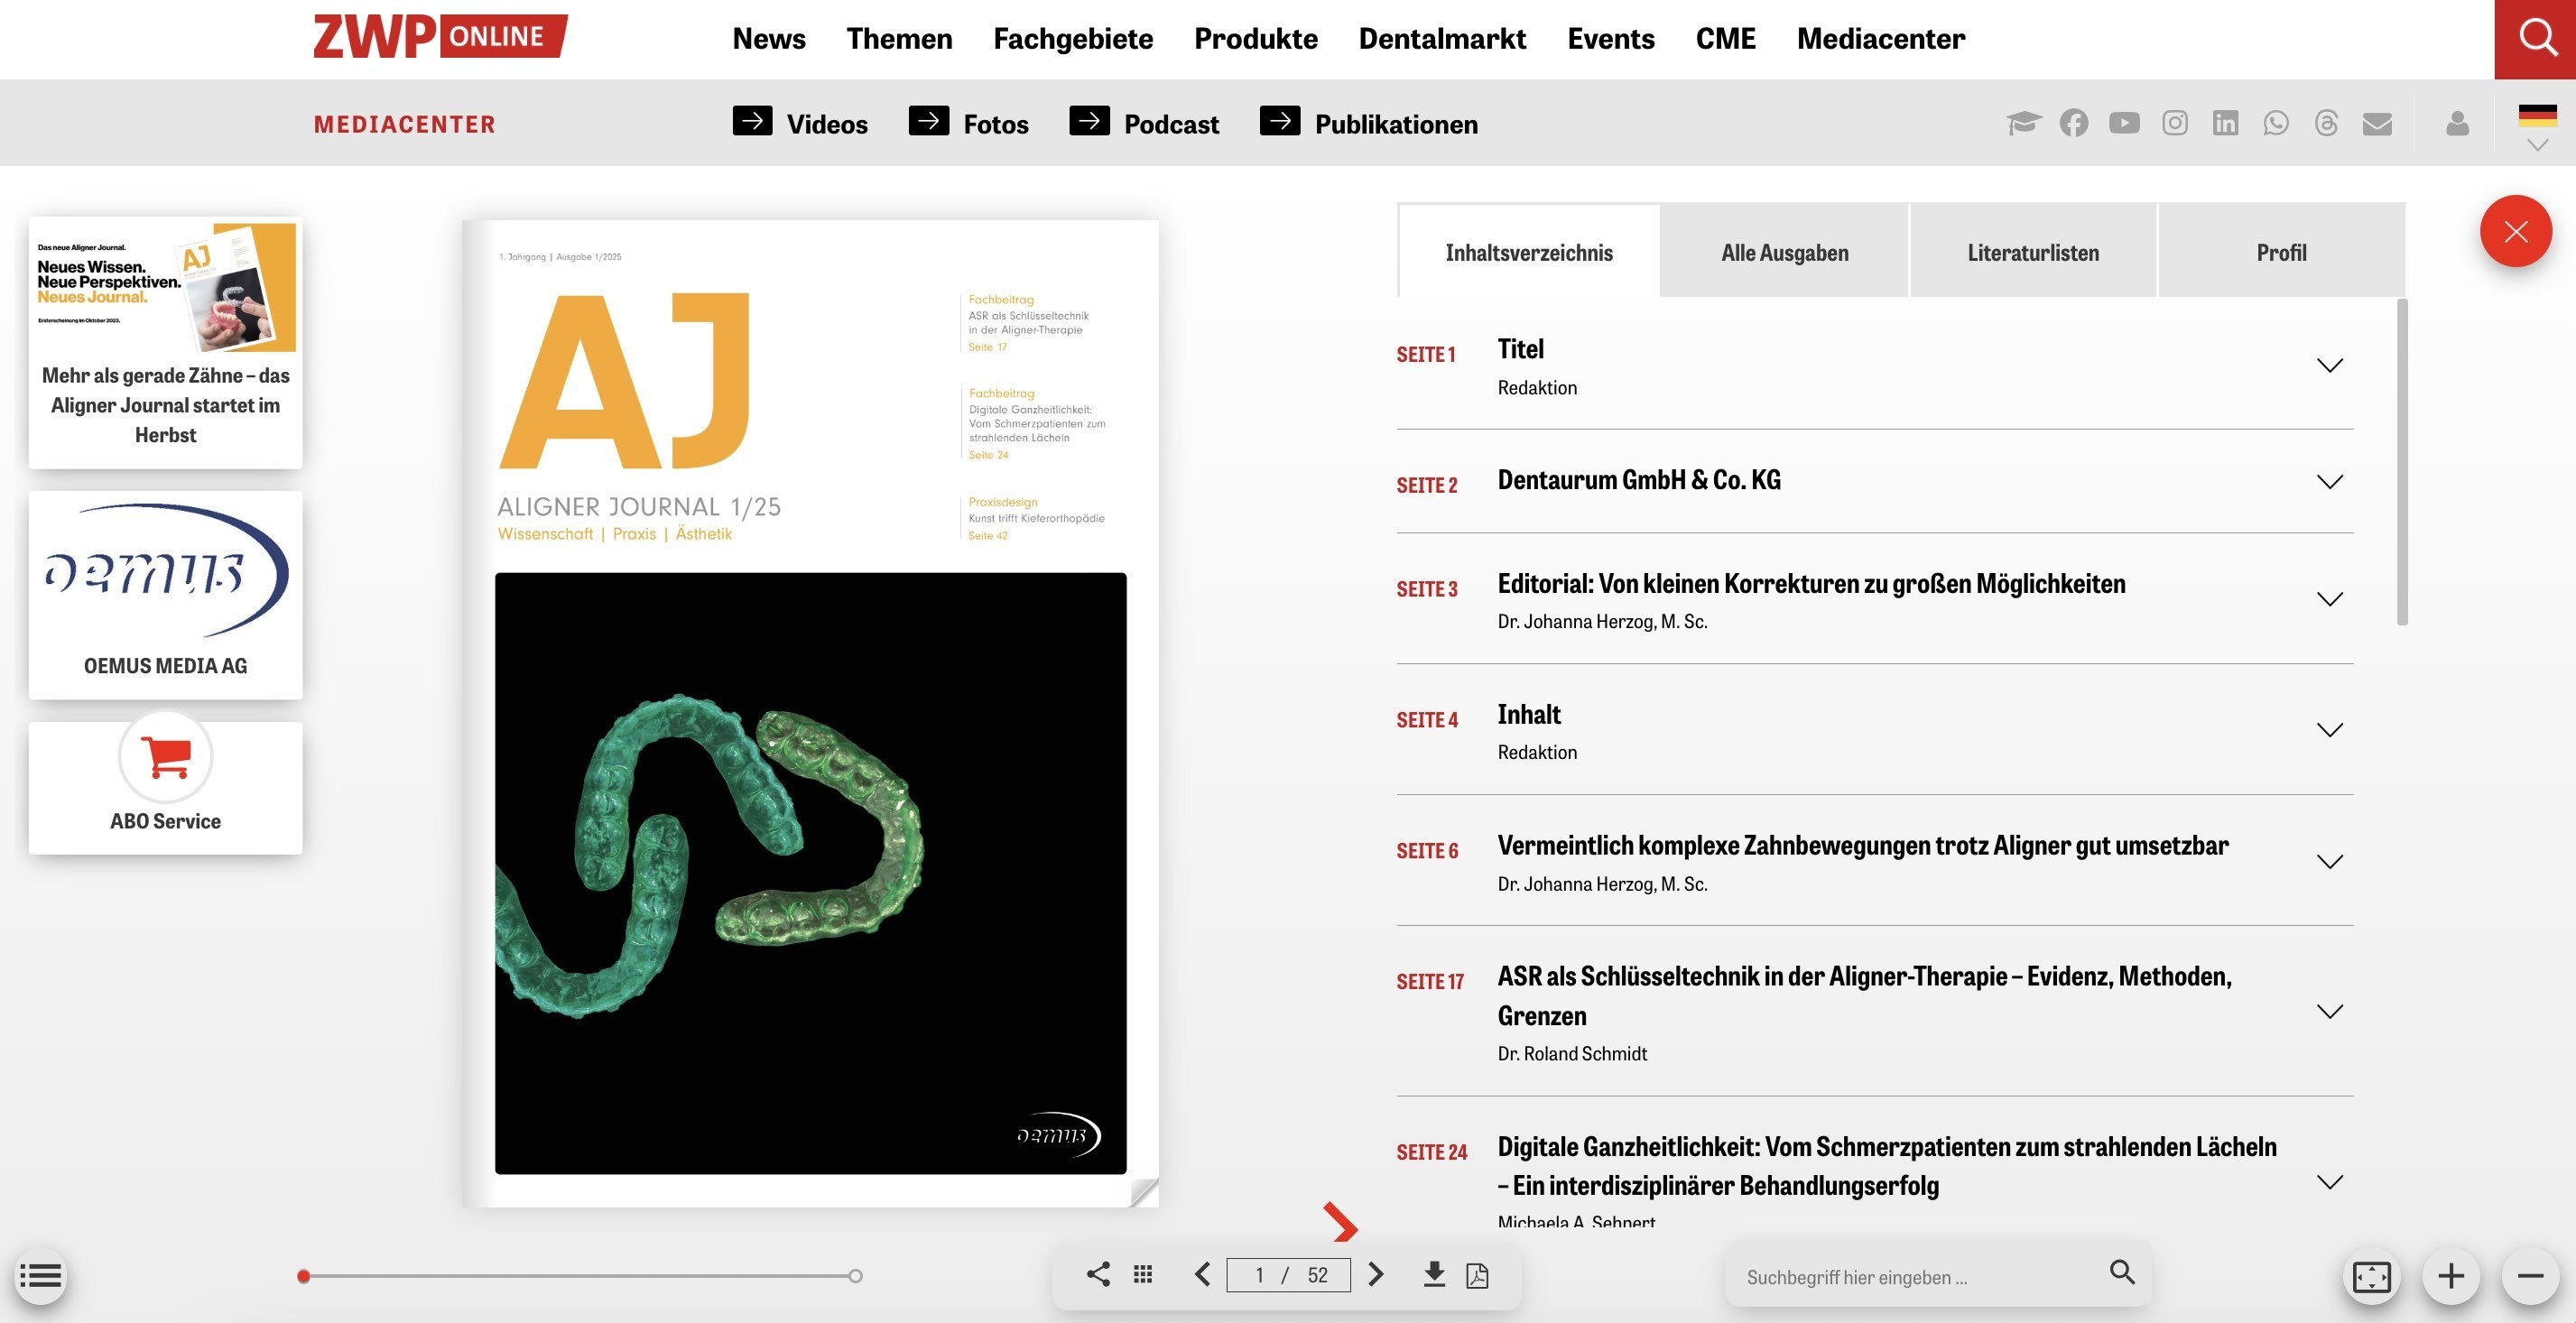Click the download icon in toolbar

tap(1434, 1274)
